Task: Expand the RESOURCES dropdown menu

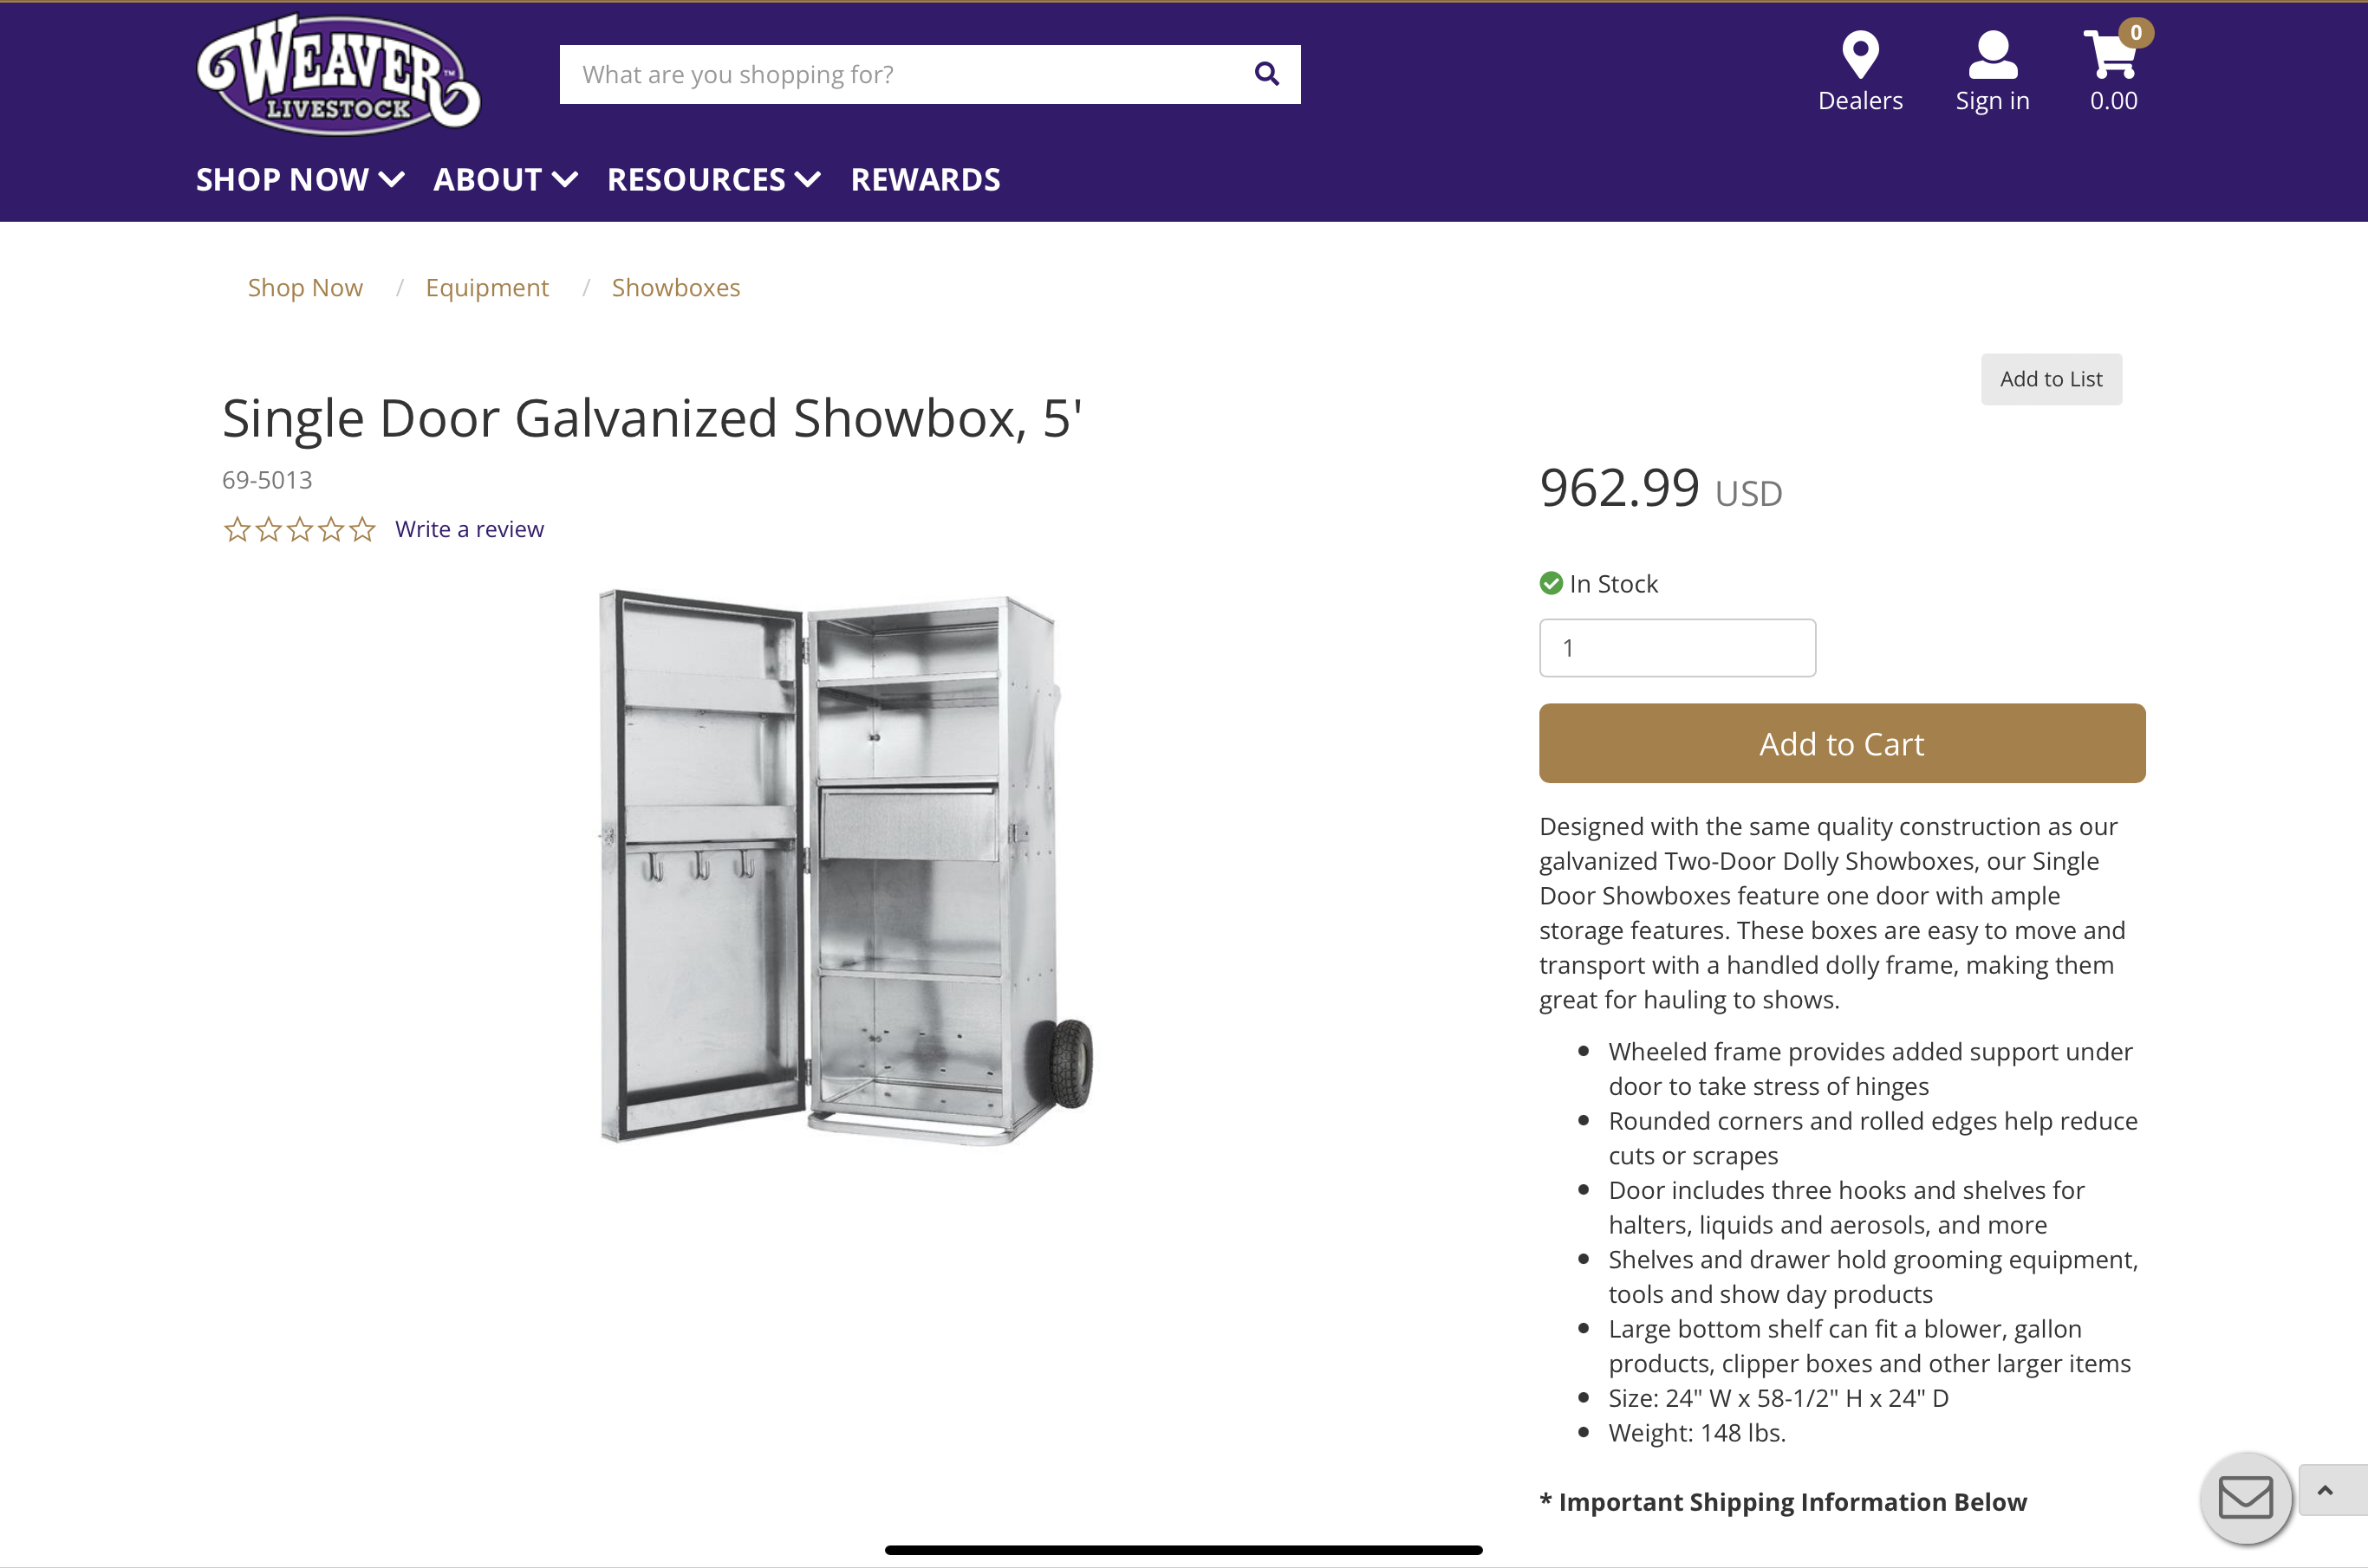Action: [x=713, y=179]
